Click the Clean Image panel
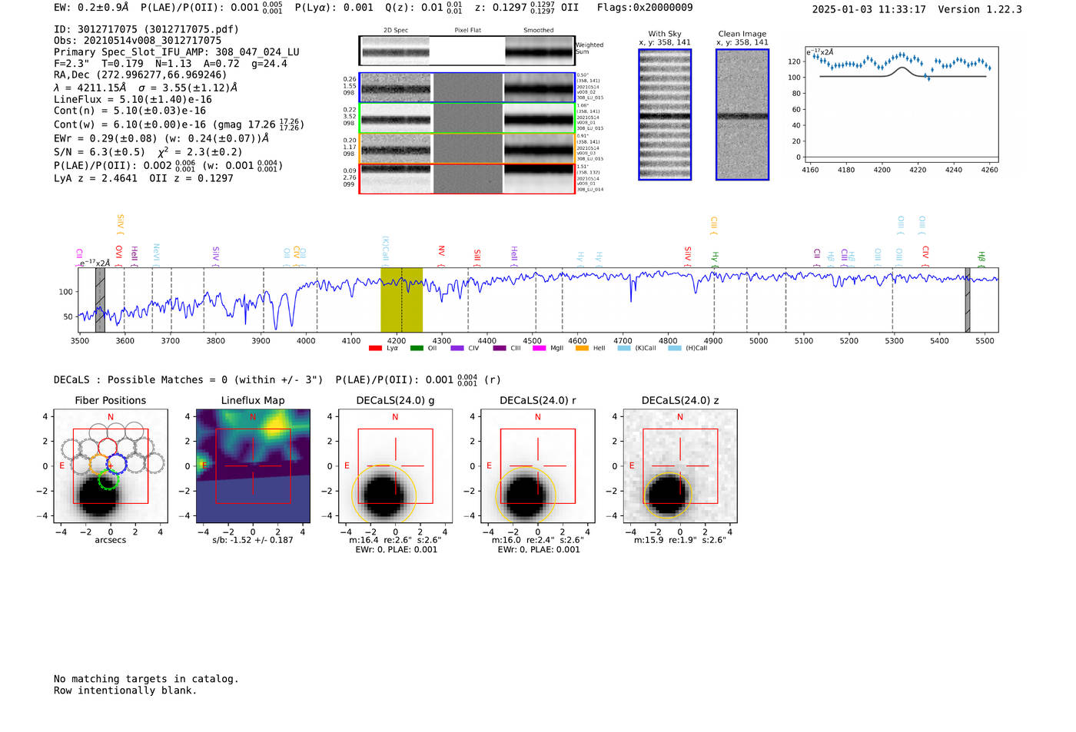The width and height of the screenshot is (1076, 732). [742, 114]
